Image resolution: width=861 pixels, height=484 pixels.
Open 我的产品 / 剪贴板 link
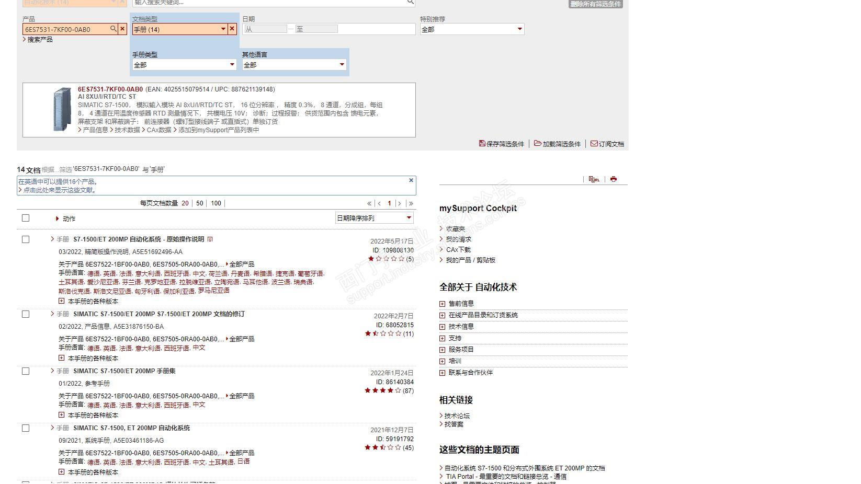470,260
